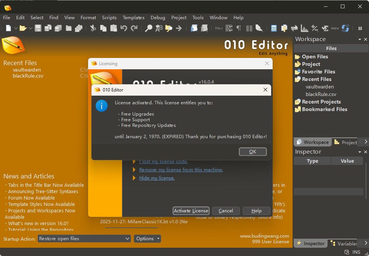Click the Run Template icon
This screenshot has height=256, width=369.
204,28
